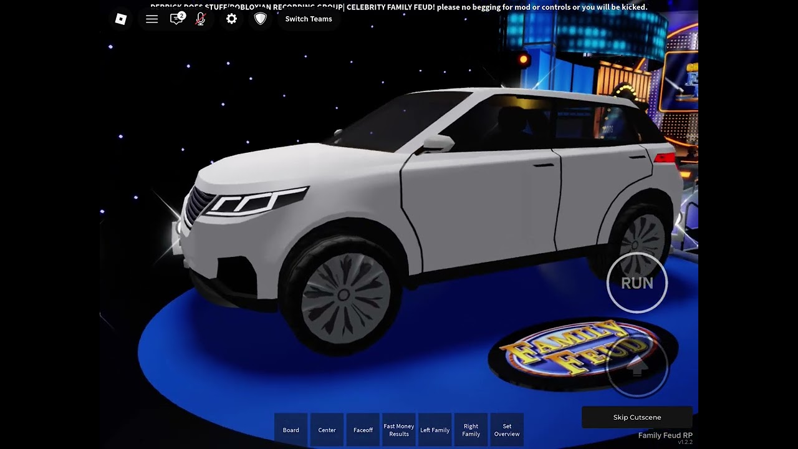Open the chat icon with 2 badge
Image resolution: width=798 pixels, height=449 pixels.
point(177,19)
